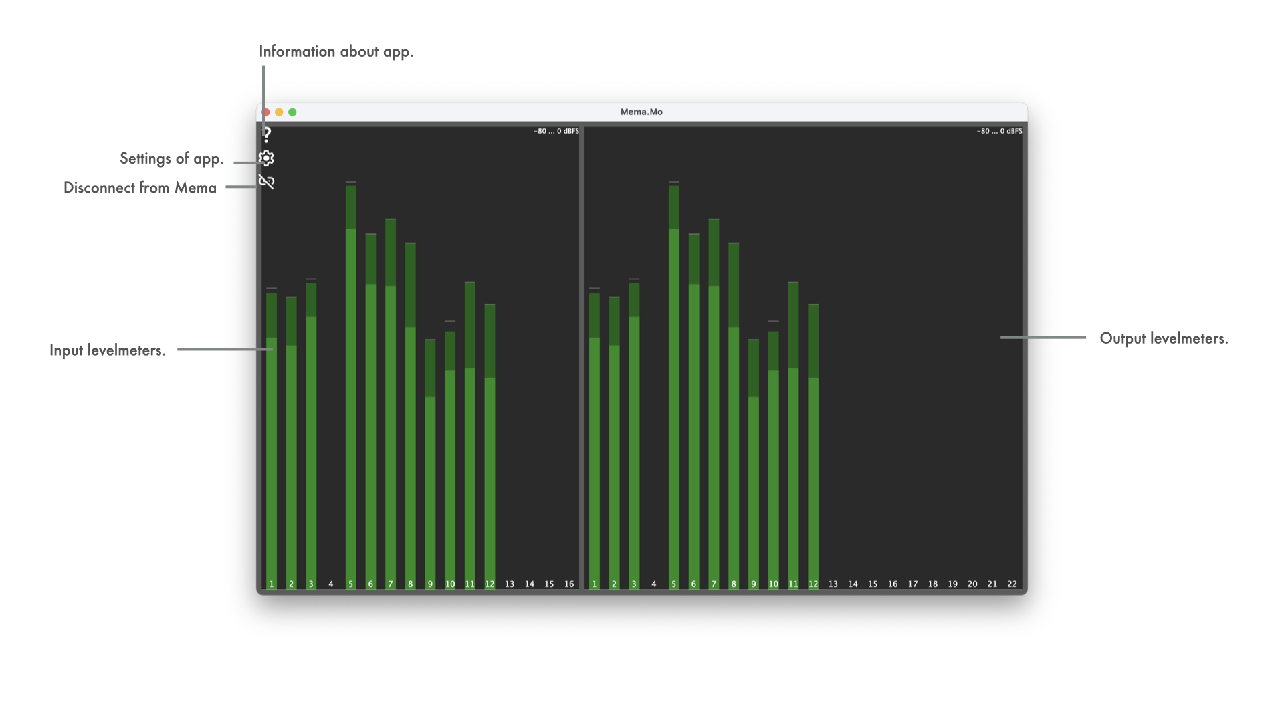Click the Mema.Mo window title
1284x722 pixels.
(641, 112)
